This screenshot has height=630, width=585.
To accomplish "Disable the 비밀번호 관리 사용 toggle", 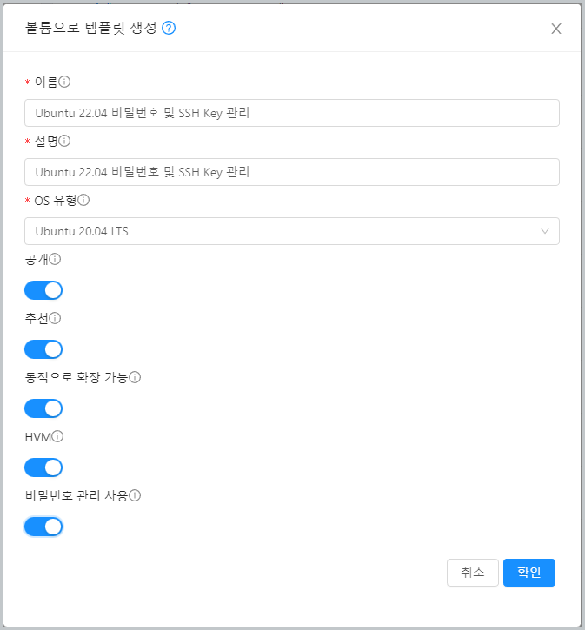I will click(43, 527).
